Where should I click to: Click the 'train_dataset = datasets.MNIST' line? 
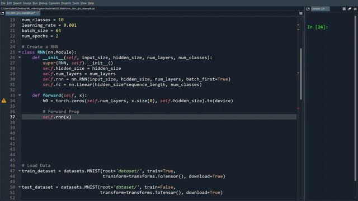[x=98, y=171]
